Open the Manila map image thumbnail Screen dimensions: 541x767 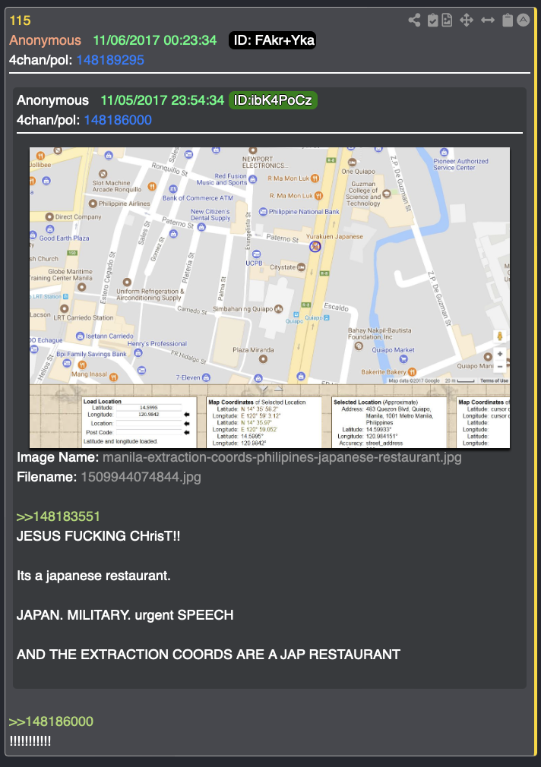[x=270, y=298]
